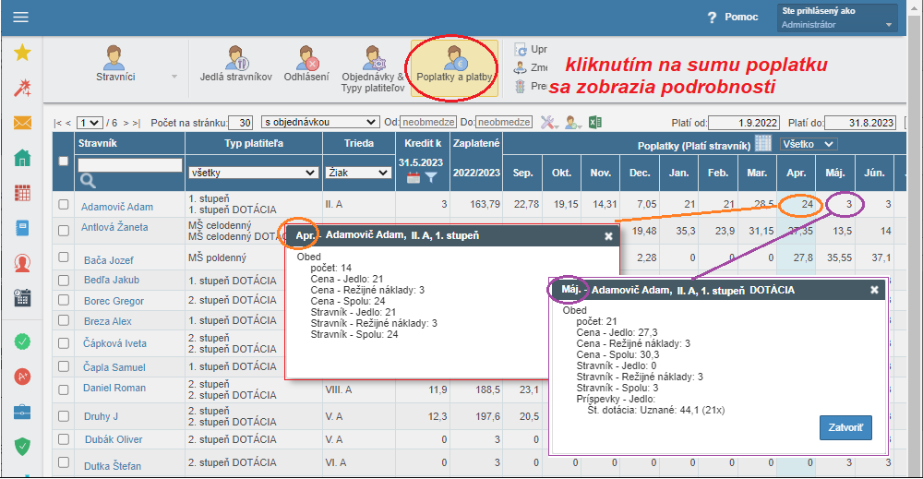Click the green shield sidebar icon
This screenshot has height=479, width=923.
click(x=22, y=447)
